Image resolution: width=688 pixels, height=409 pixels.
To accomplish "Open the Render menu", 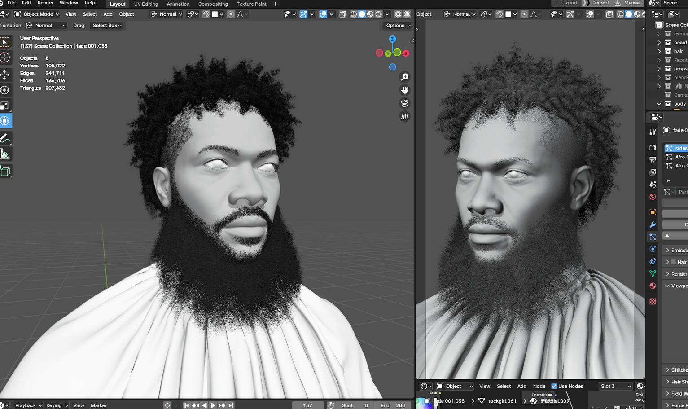I will (45, 3).
